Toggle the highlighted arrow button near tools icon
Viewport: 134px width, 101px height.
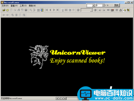124,10
